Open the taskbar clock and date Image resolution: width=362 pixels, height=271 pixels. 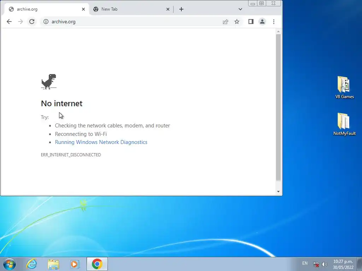(343, 264)
